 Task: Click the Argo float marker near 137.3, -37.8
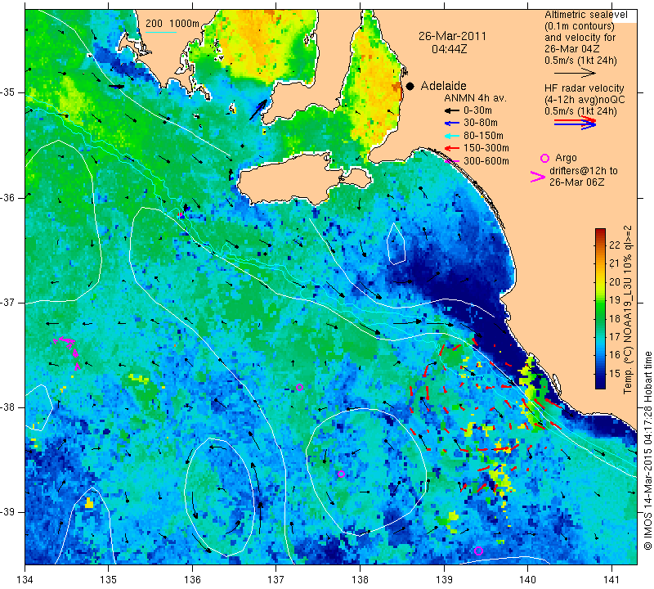pyautogui.click(x=299, y=388)
